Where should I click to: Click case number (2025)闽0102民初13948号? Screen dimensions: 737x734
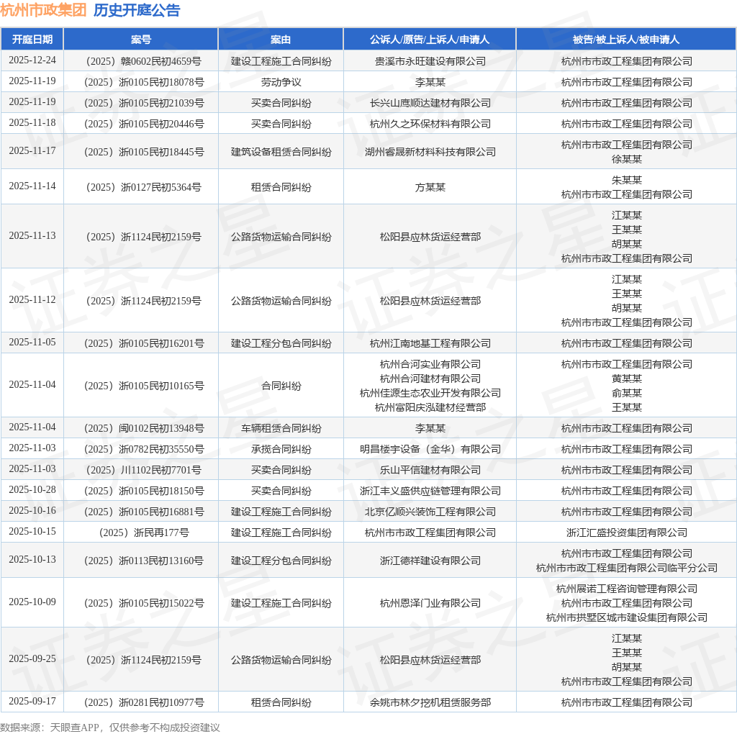click(144, 428)
